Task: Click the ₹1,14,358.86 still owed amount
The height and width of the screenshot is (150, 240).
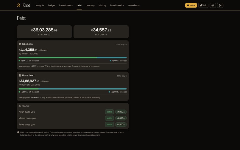Action: [x=28, y=50]
